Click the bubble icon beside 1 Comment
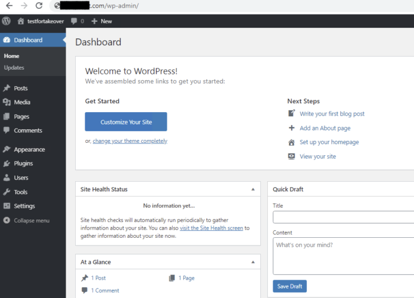The width and height of the screenshot is (414, 298). 85,290
